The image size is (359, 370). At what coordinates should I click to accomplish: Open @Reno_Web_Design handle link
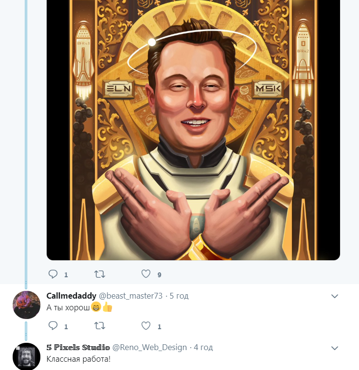pyautogui.click(x=149, y=347)
